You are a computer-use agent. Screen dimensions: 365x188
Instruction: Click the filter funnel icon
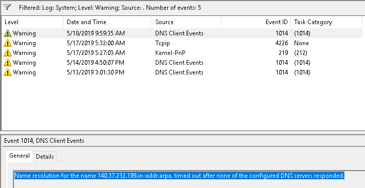click(7, 7)
